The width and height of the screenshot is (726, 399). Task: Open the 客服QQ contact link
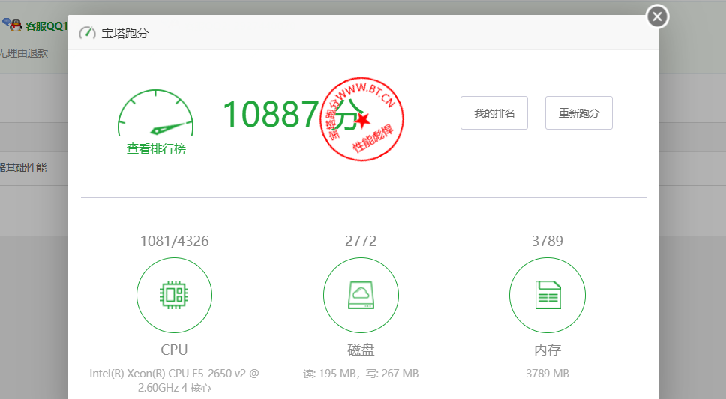pyautogui.click(x=46, y=26)
